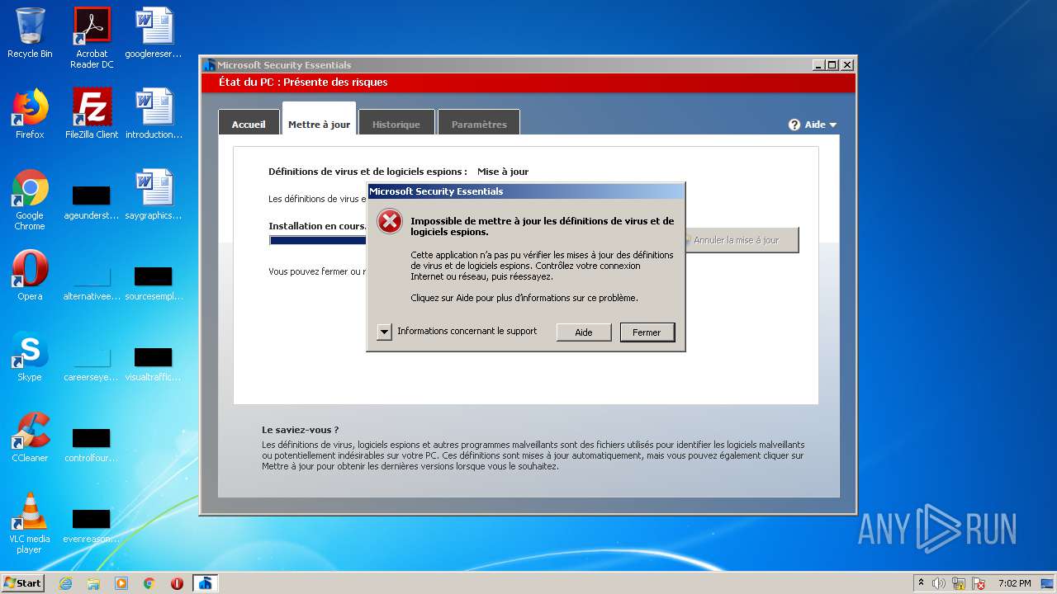Open the alternativee desktop file
This screenshot has width=1057, height=594.
click(92, 284)
